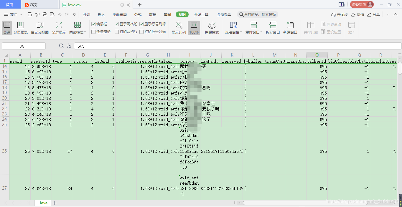This screenshot has height=207, width=402.
Task: Toggle the 任务窗格 task pane checkbox
Action: (x=93, y=32)
